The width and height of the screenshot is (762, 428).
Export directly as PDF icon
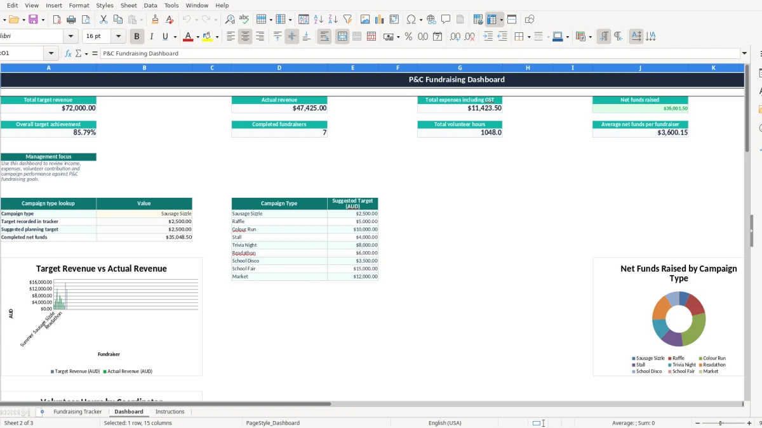coord(57,20)
